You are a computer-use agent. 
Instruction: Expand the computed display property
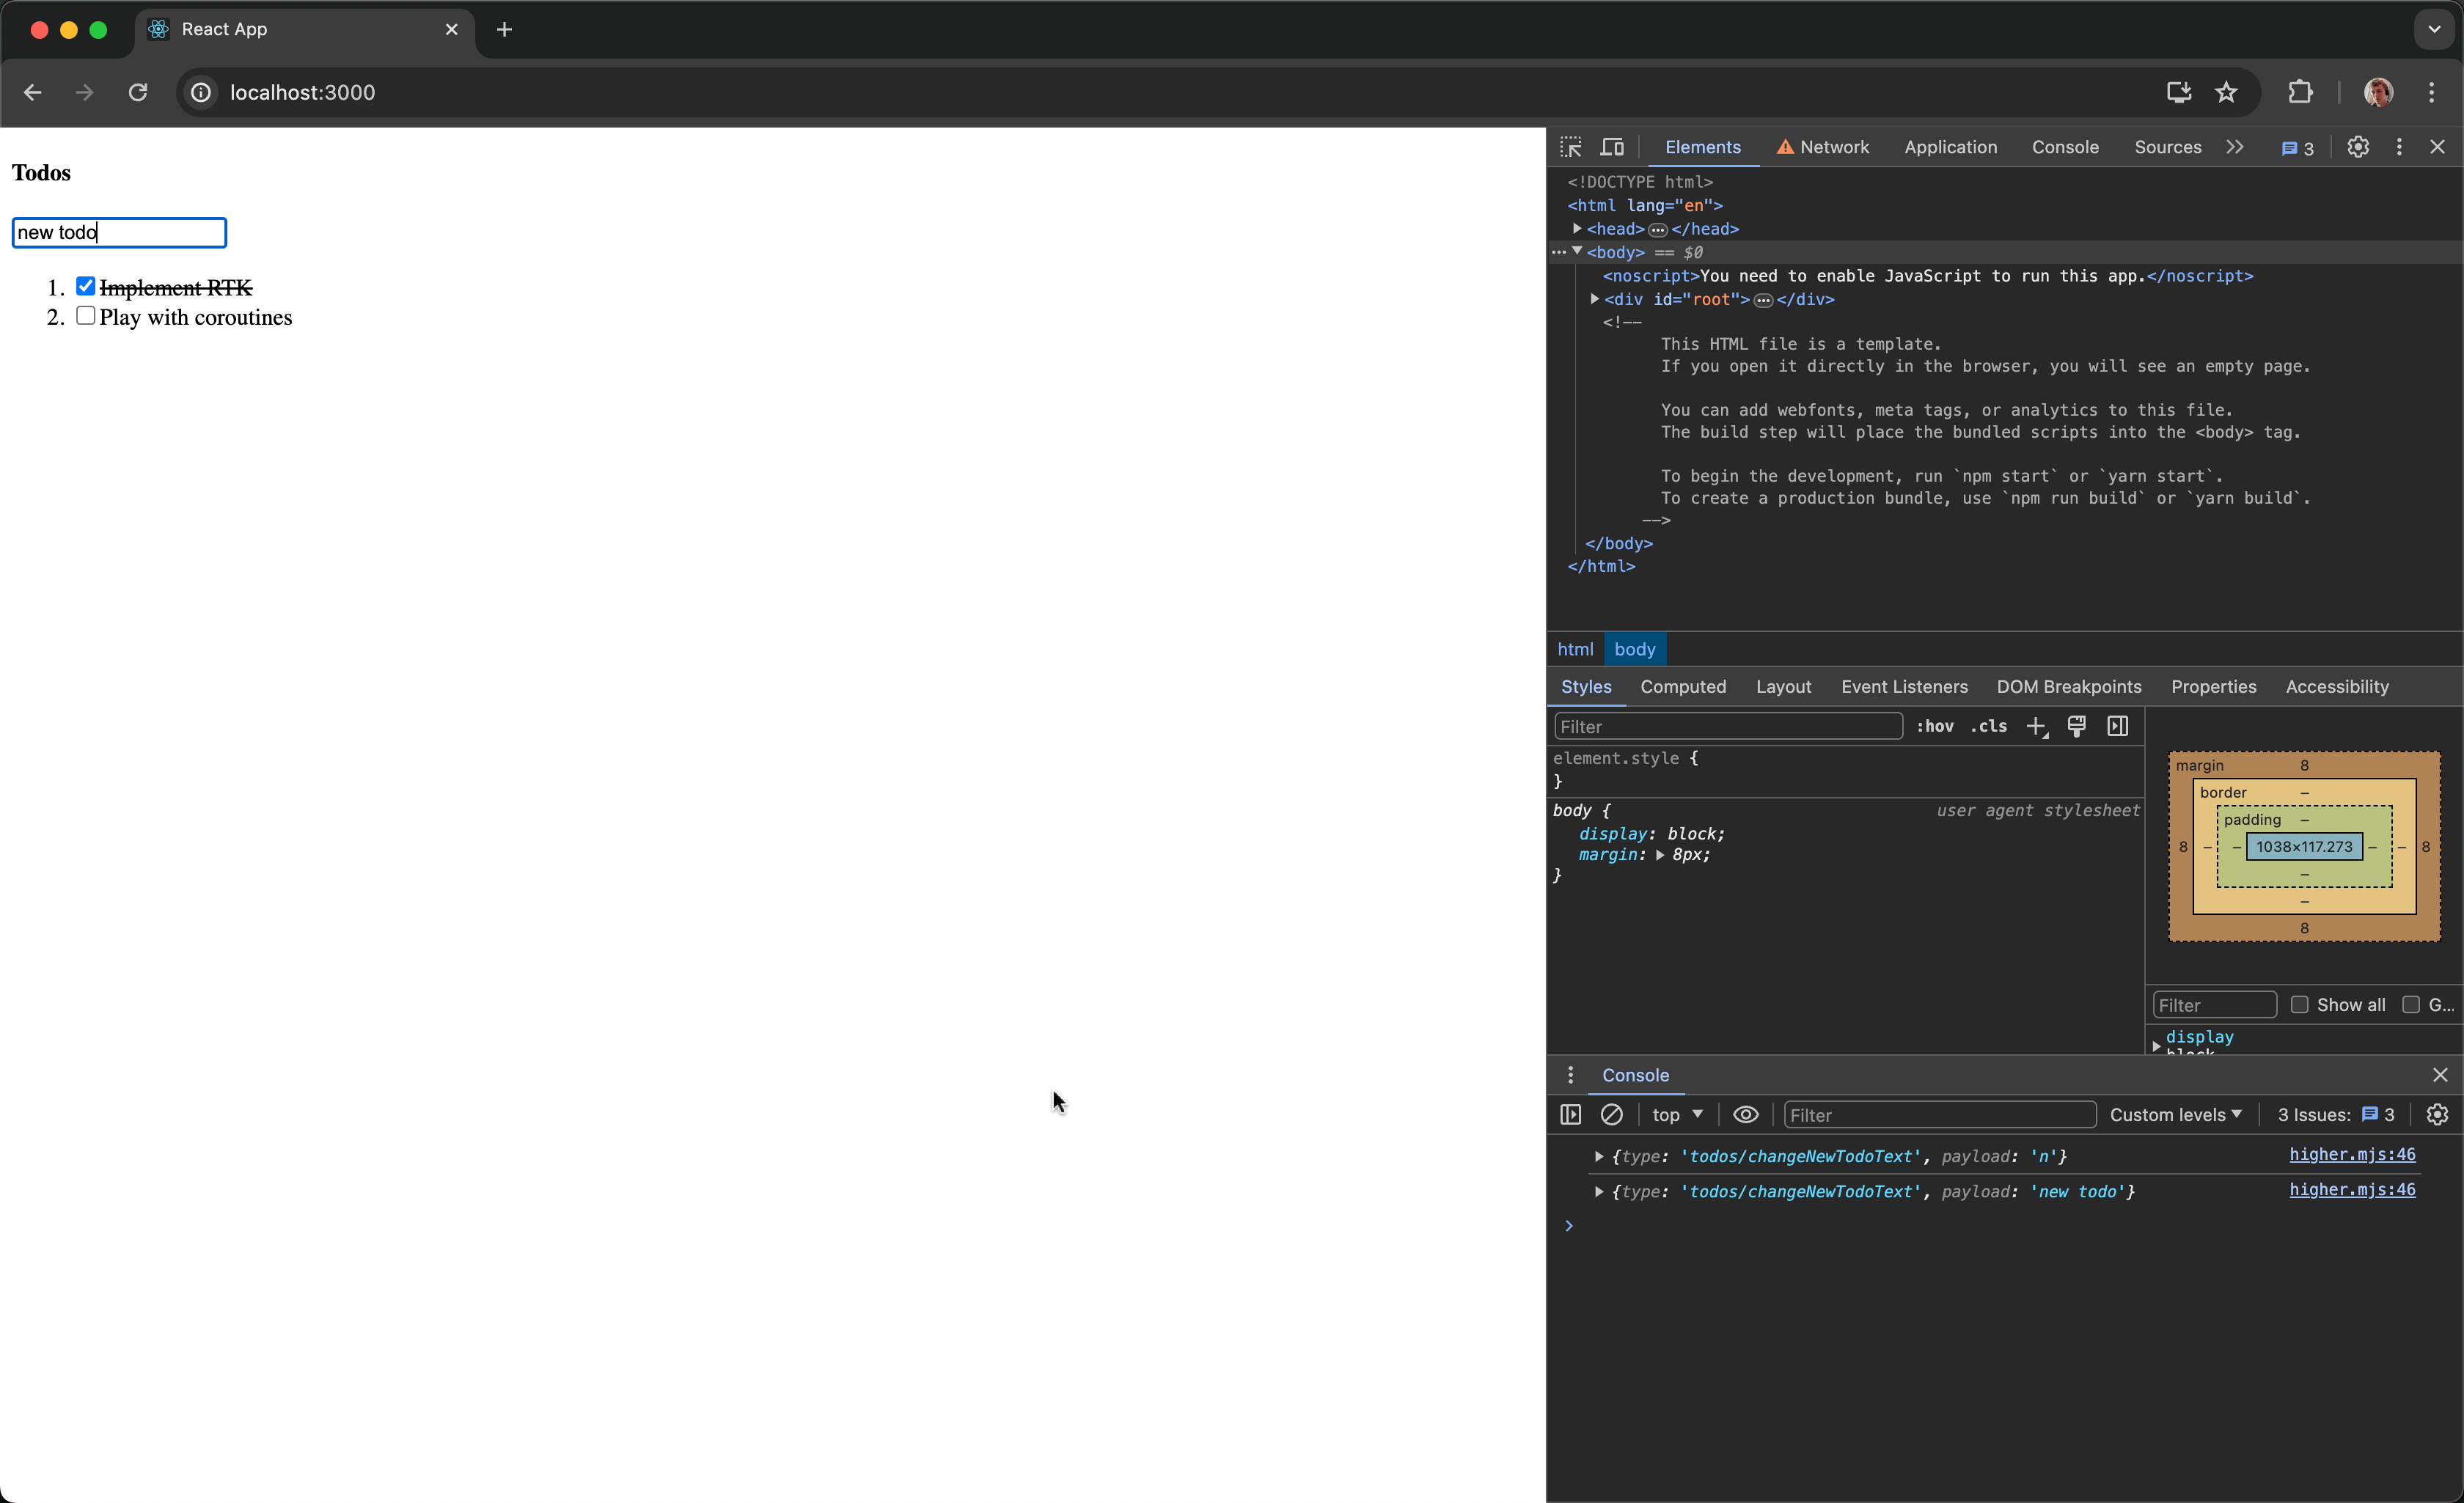pyautogui.click(x=2157, y=1045)
